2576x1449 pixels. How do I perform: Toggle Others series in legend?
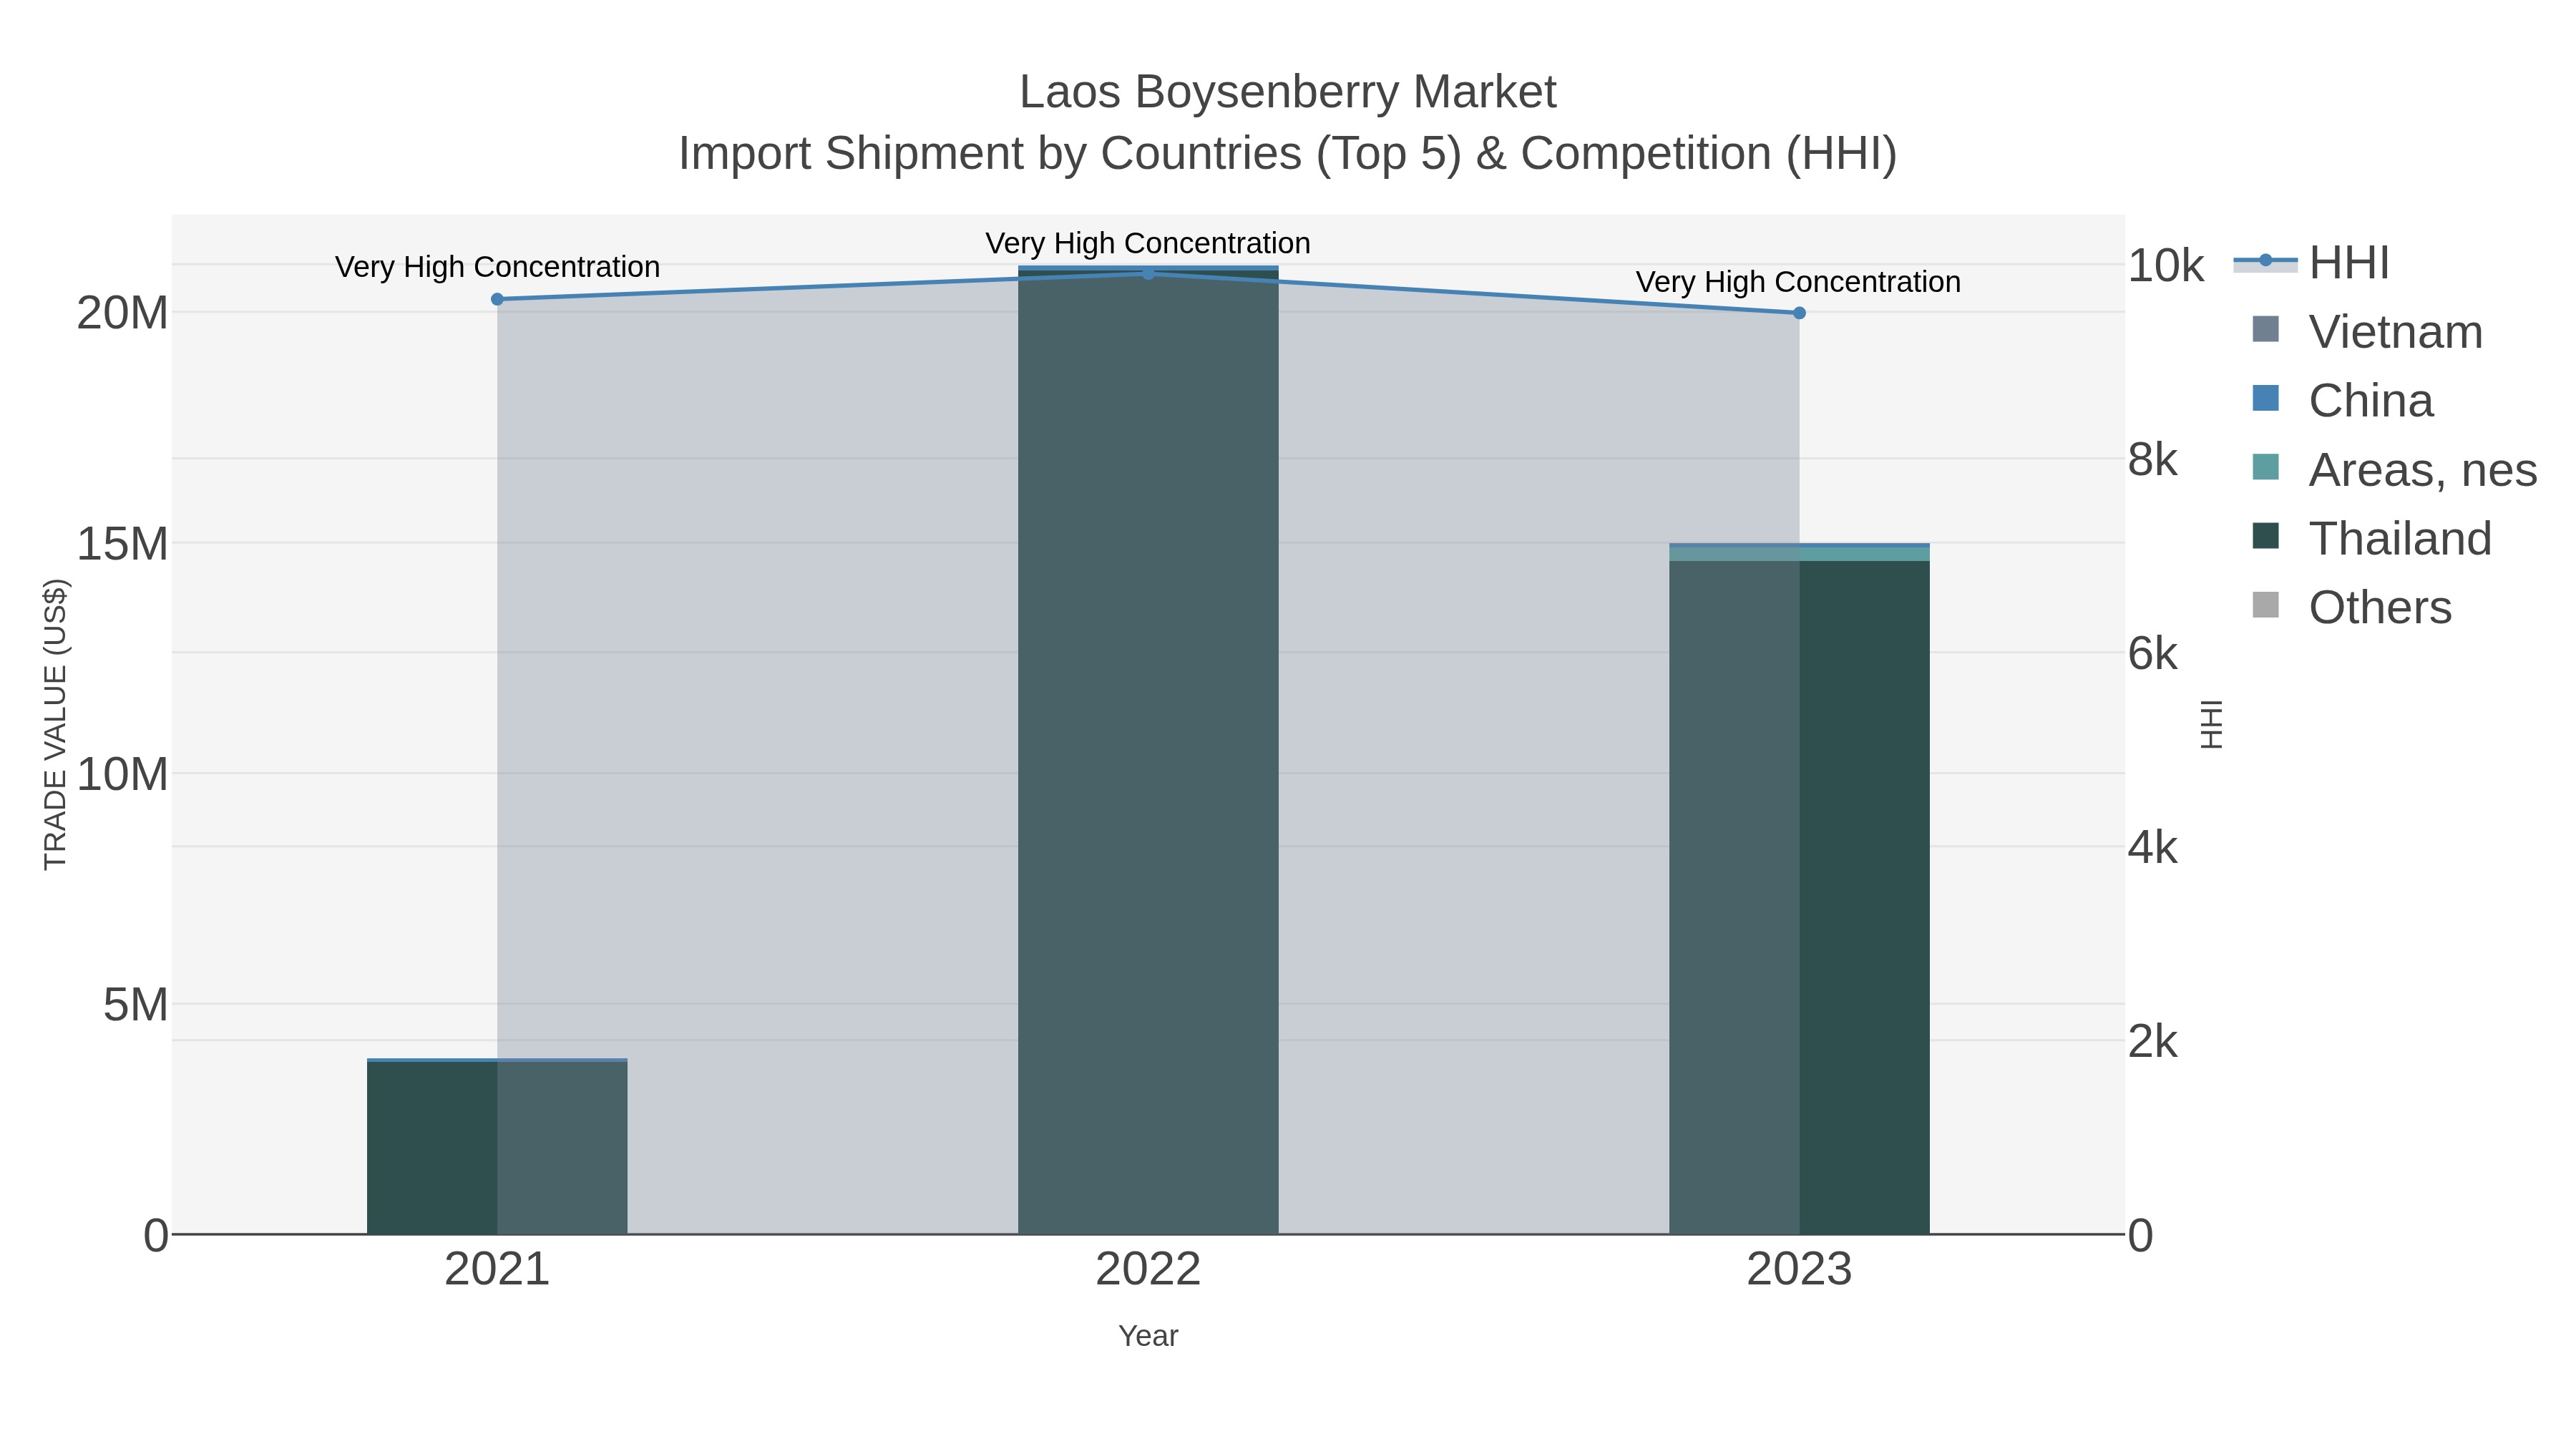(x=2352, y=607)
